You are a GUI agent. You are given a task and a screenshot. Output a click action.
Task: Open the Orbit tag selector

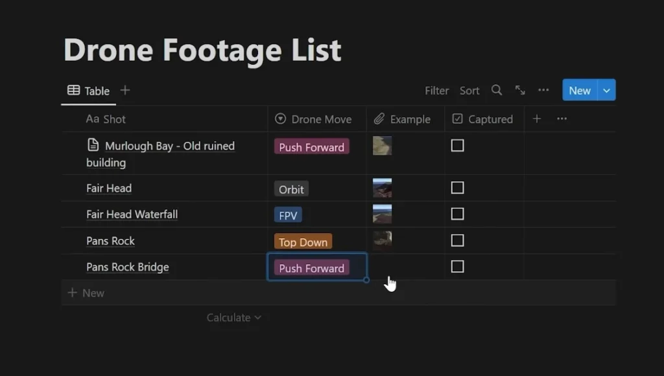291,189
